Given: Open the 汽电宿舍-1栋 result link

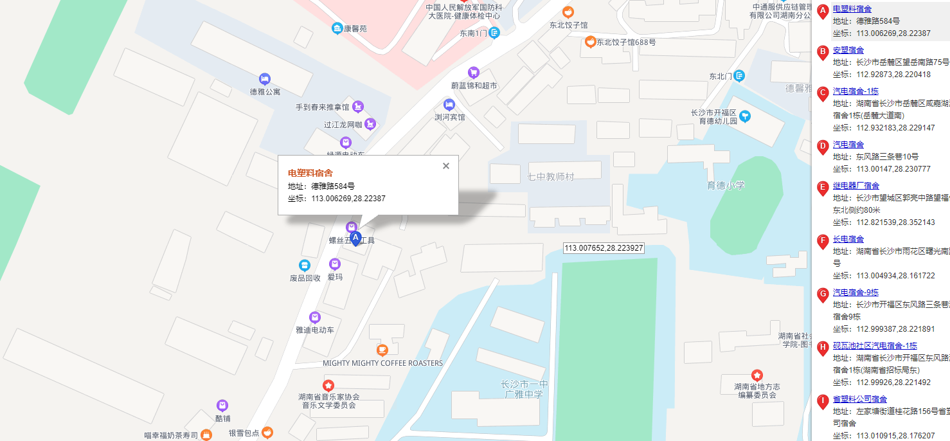Looking at the screenshot, I should (856, 91).
